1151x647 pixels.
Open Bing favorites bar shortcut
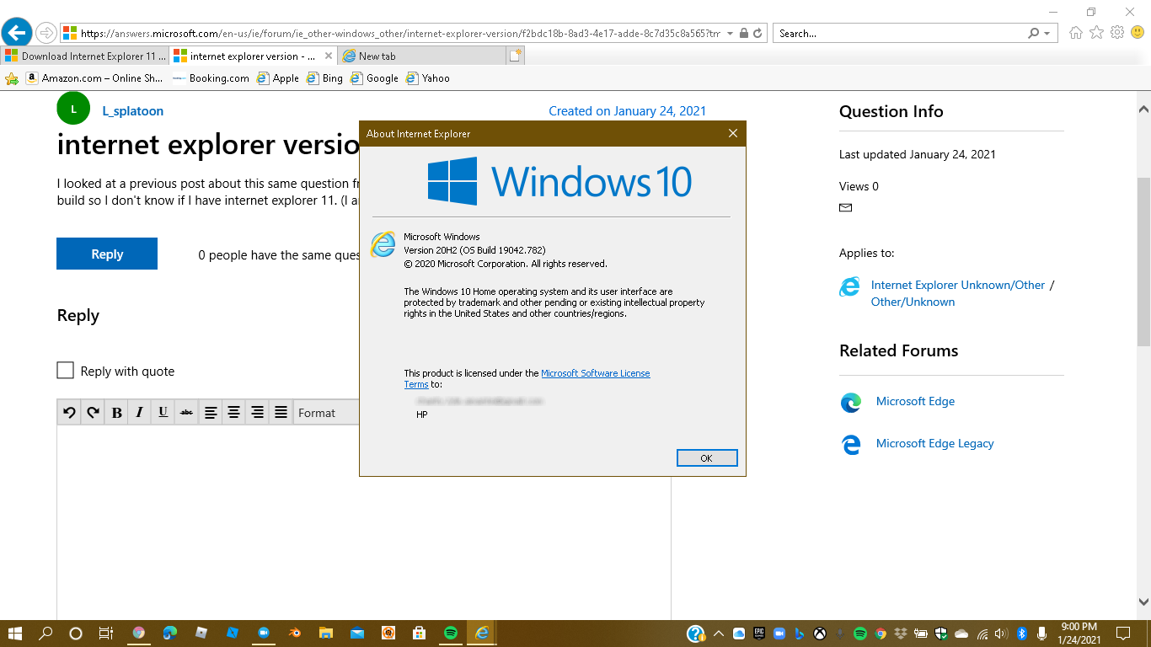324,78
